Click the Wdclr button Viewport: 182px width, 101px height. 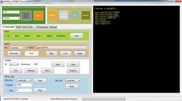(47, 71)
